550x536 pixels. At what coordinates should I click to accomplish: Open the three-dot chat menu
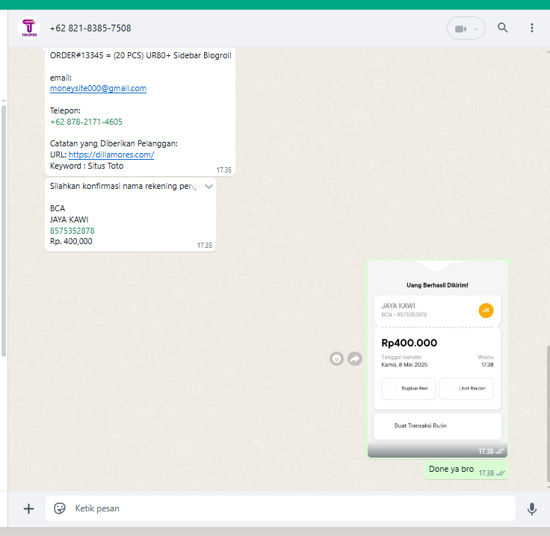532,28
